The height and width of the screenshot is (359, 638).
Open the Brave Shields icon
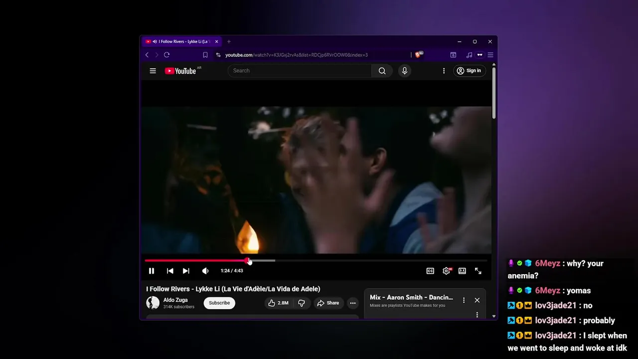(x=418, y=55)
